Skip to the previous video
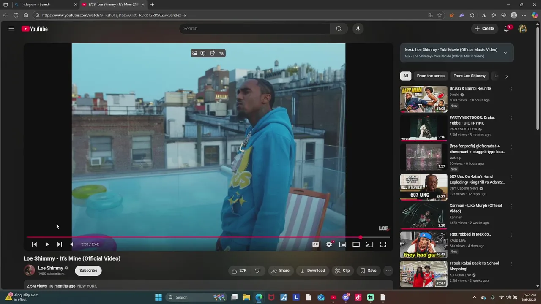 pos(34,244)
